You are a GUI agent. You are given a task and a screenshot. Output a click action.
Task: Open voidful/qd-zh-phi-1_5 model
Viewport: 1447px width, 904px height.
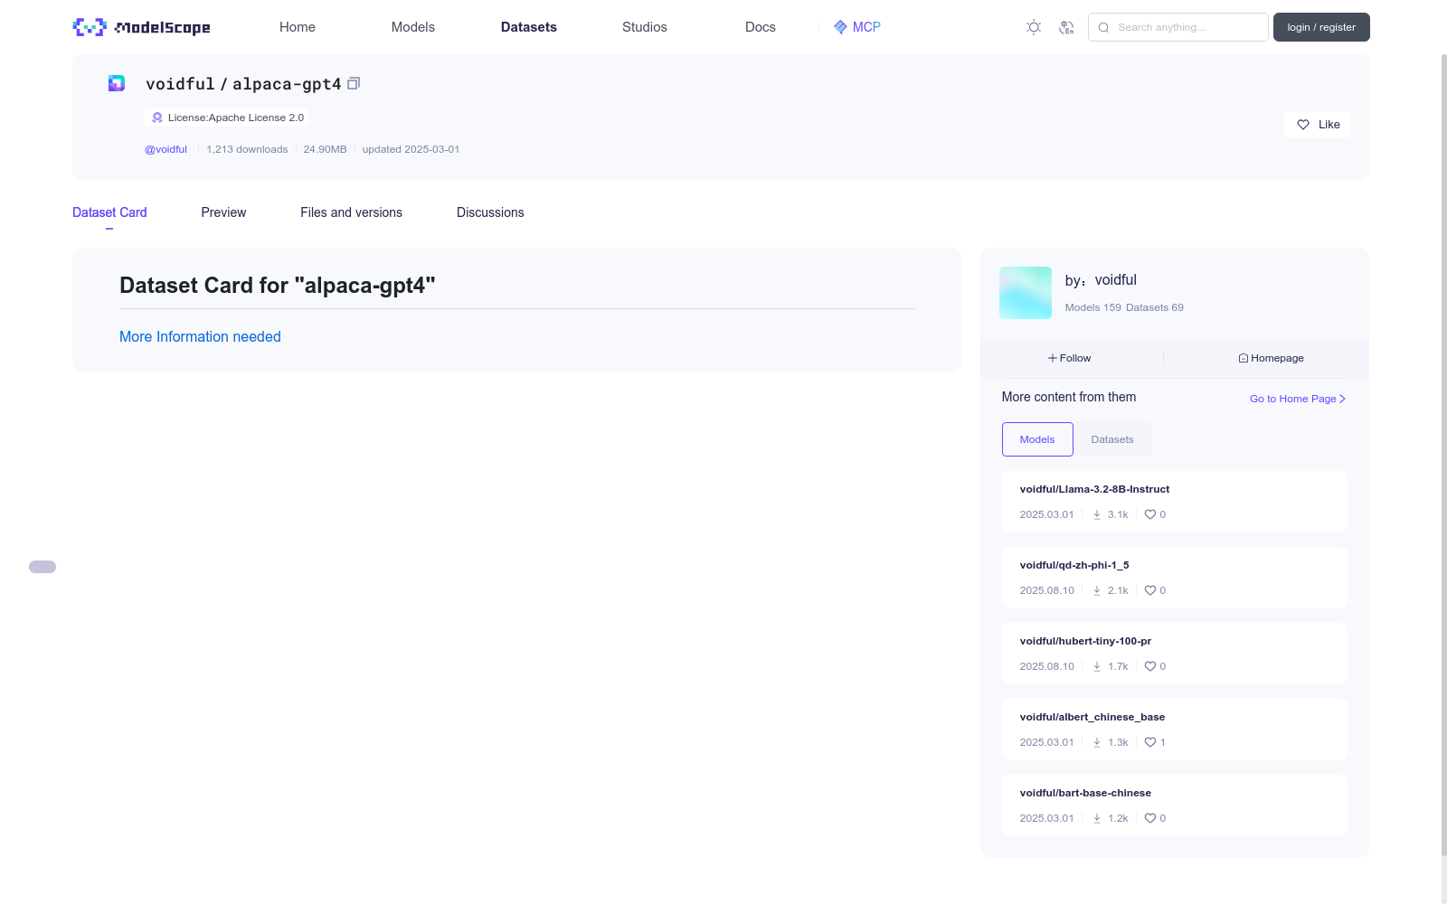coord(1074,565)
